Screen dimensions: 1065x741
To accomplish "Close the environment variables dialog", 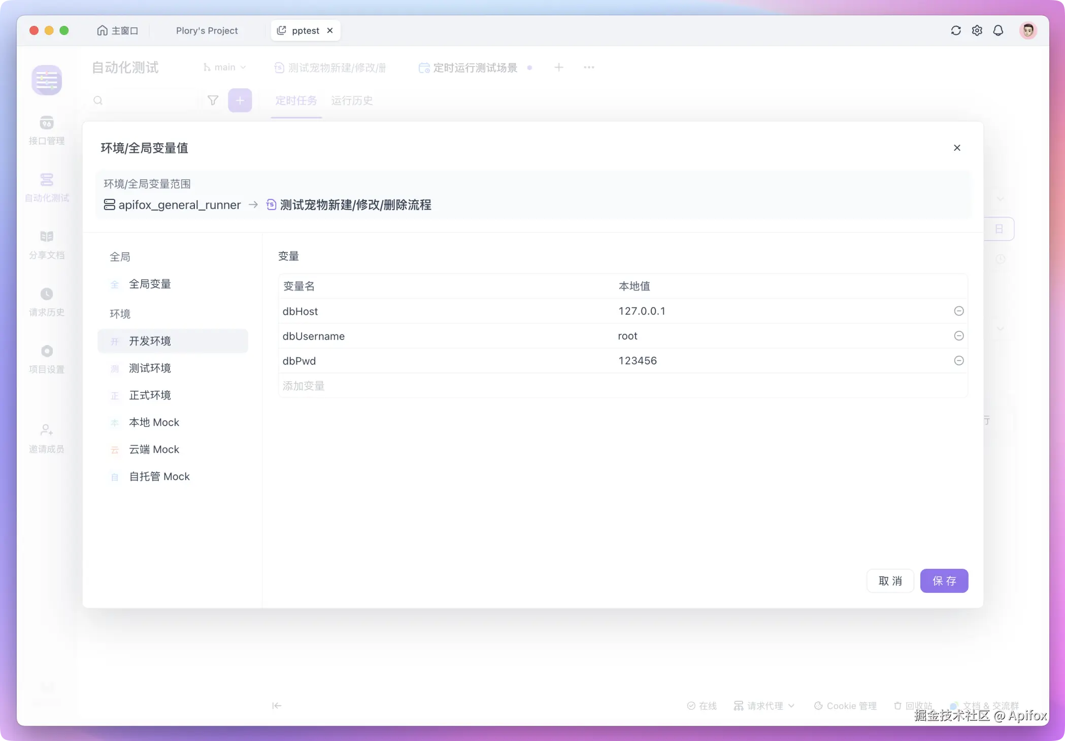I will coord(957,148).
